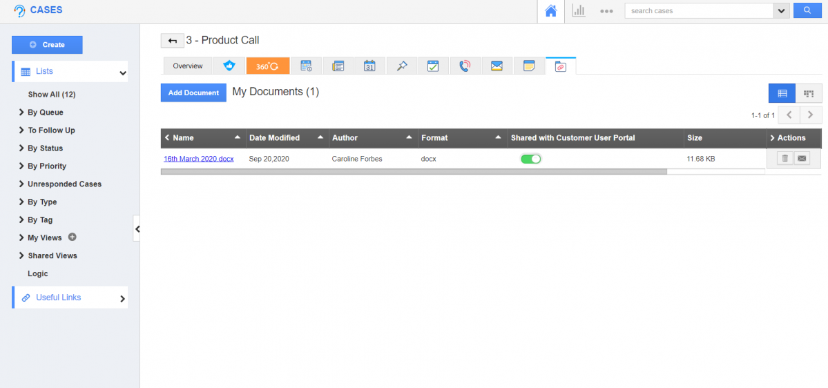
Task: Delete document using trash icon
Action: click(x=784, y=159)
